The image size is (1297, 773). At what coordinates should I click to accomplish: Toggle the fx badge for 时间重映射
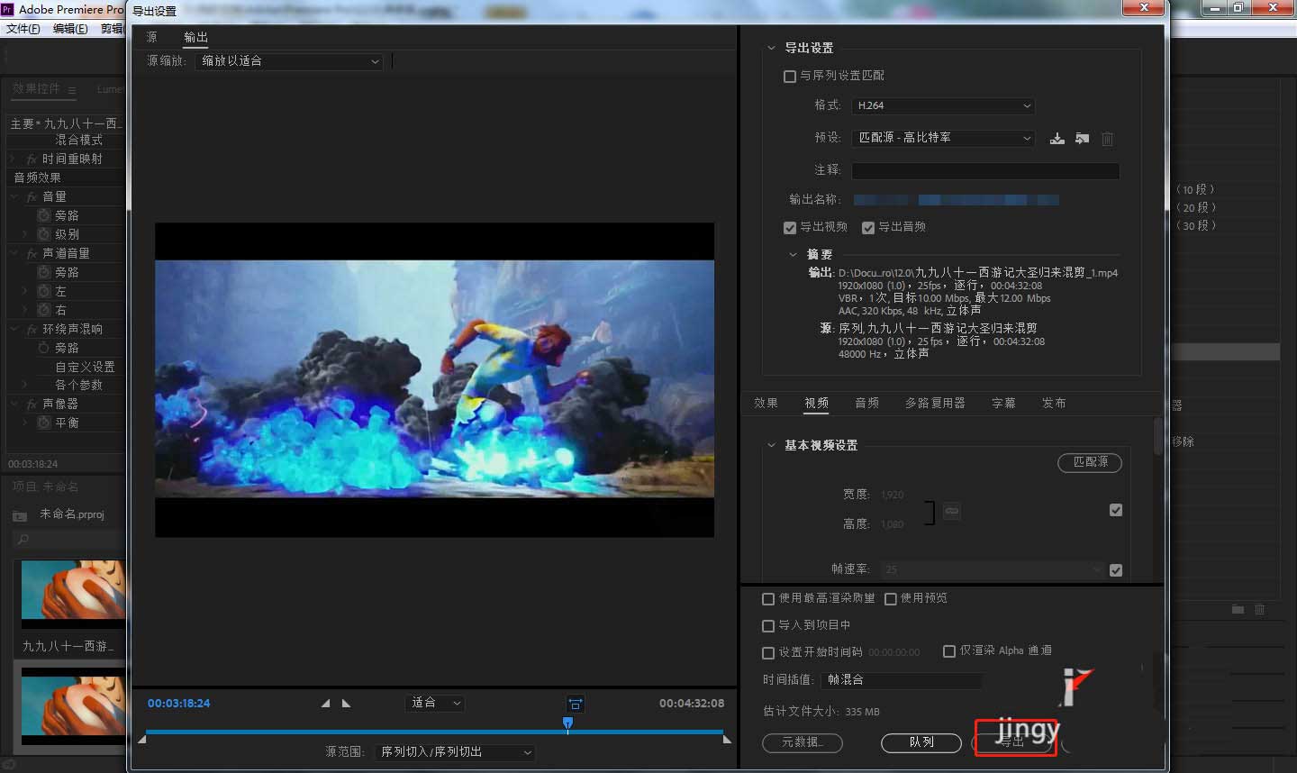coord(32,159)
